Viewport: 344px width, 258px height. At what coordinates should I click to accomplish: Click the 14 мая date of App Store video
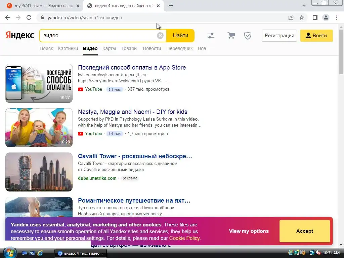click(x=115, y=89)
